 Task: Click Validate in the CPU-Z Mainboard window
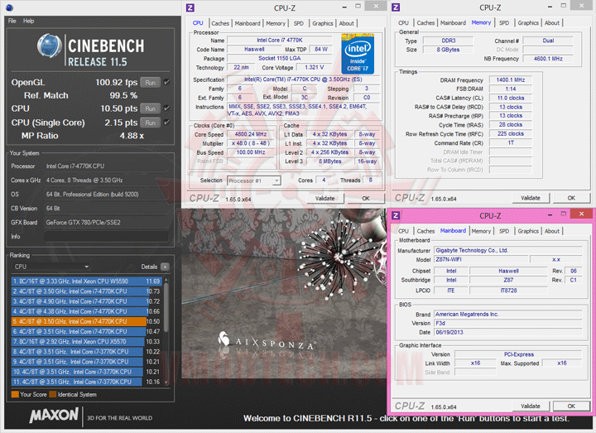click(531, 406)
